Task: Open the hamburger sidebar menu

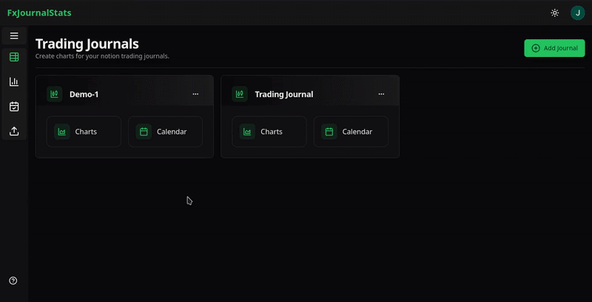Action: 14,36
